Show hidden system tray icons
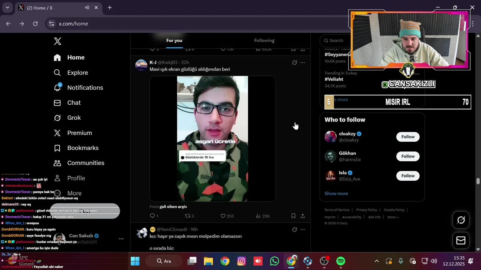 377,261
